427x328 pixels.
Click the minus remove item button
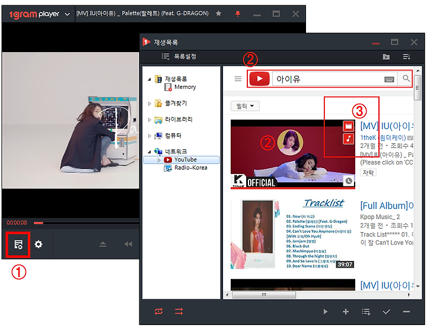pyautogui.click(x=406, y=311)
